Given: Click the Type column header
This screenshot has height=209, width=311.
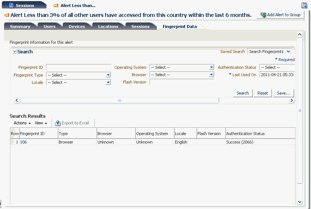Looking at the screenshot, I should pyautogui.click(x=77, y=134).
